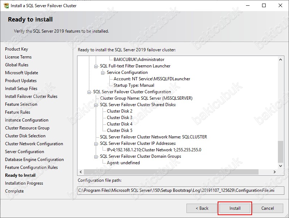Minimize the installer window
The height and width of the screenshot is (218, 289).
[248, 5]
